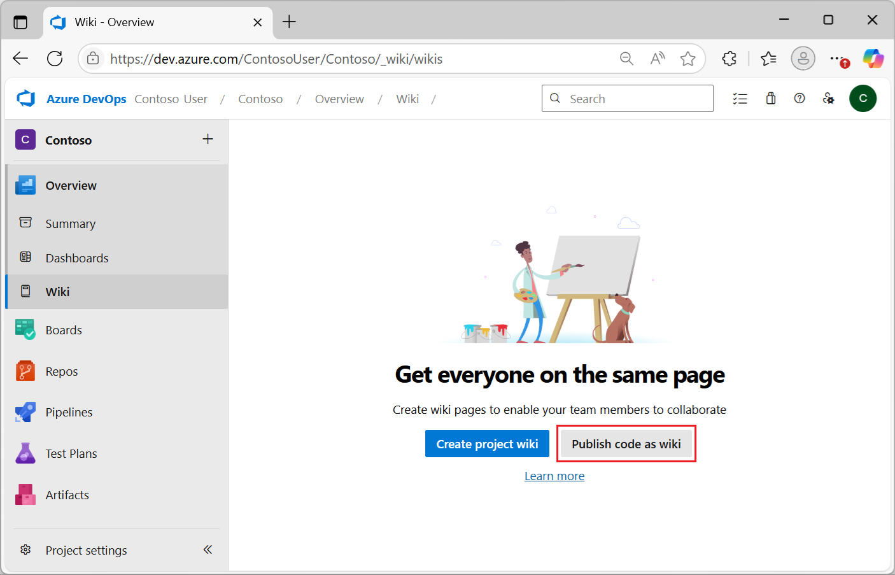895x575 pixels.
Task: Open Boards from the sidebar
Action: (x=64, y=330)
